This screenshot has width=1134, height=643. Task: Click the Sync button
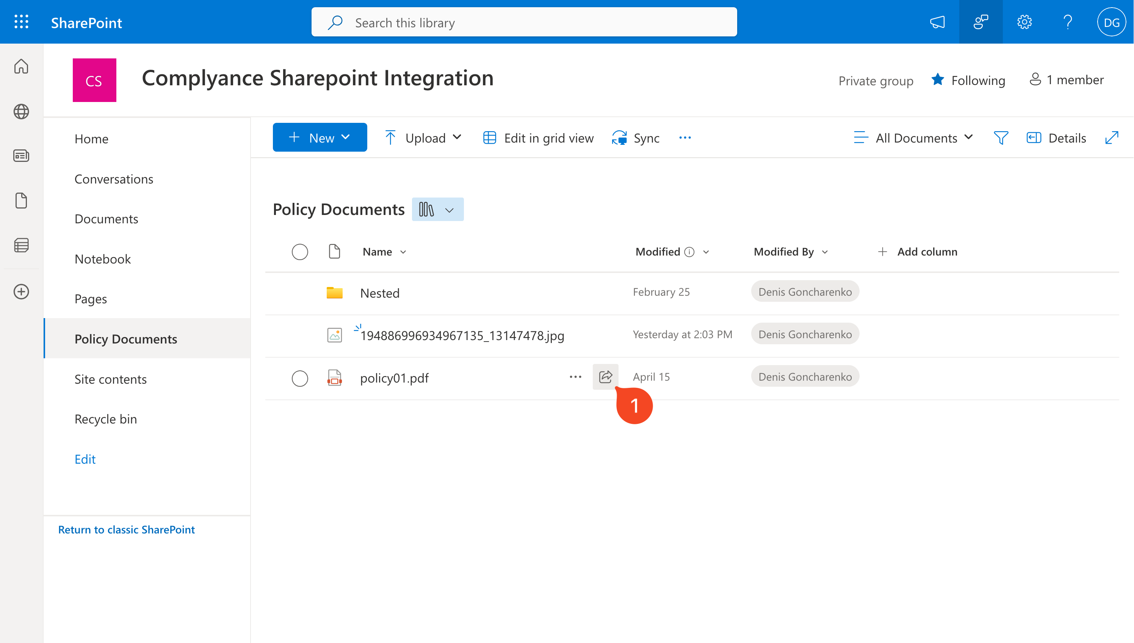pyautogui.click(x=636, y=138)
